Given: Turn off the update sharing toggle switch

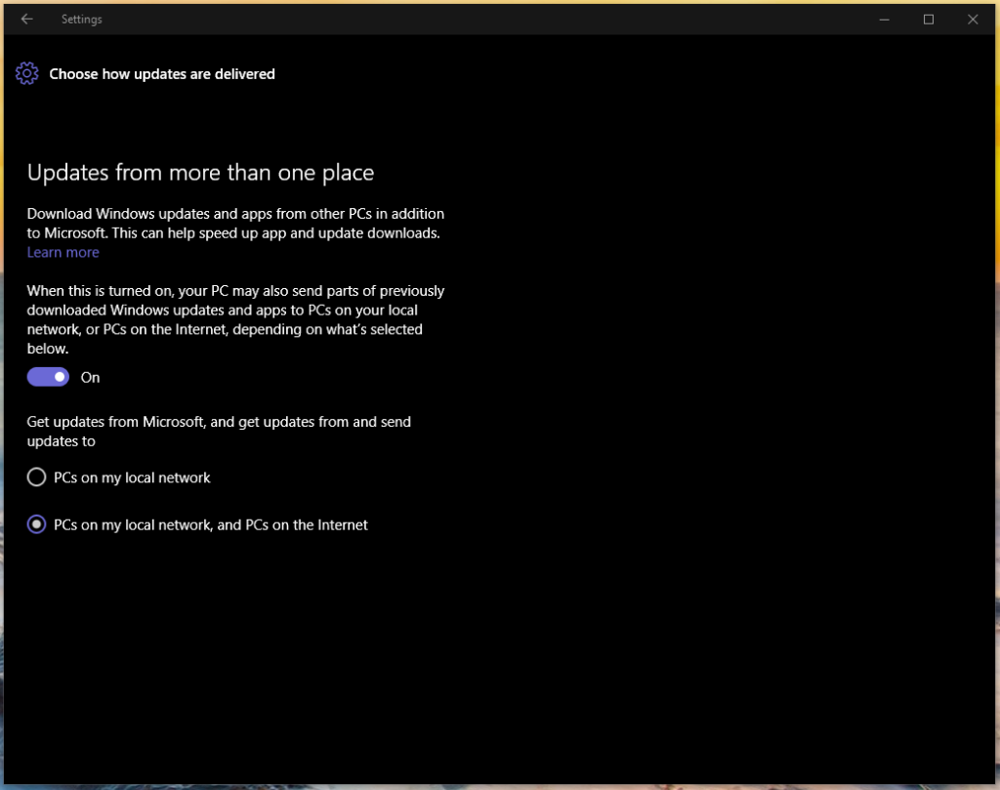Looking at the screenshot, I should (48, 377).
